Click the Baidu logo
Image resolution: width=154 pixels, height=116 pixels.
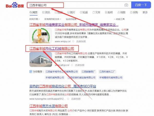coord(13,5)
